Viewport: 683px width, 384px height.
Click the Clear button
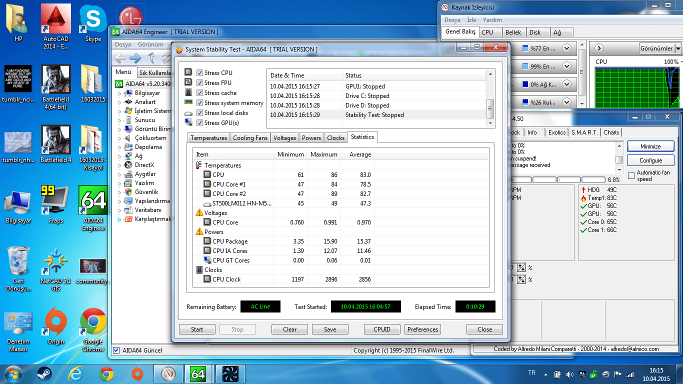pyautogui.click(x=290, y=329)
